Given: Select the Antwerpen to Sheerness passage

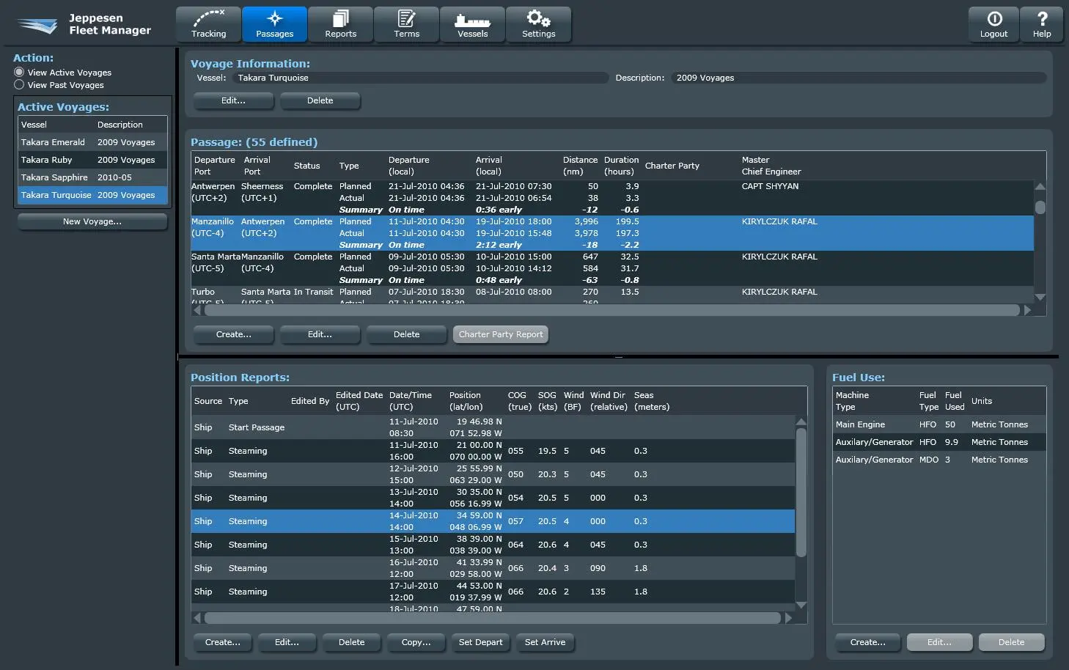Looking at the screenshot, I should coord(612,198).
